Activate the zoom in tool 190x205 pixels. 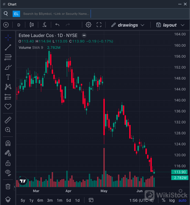pos(8,130)
